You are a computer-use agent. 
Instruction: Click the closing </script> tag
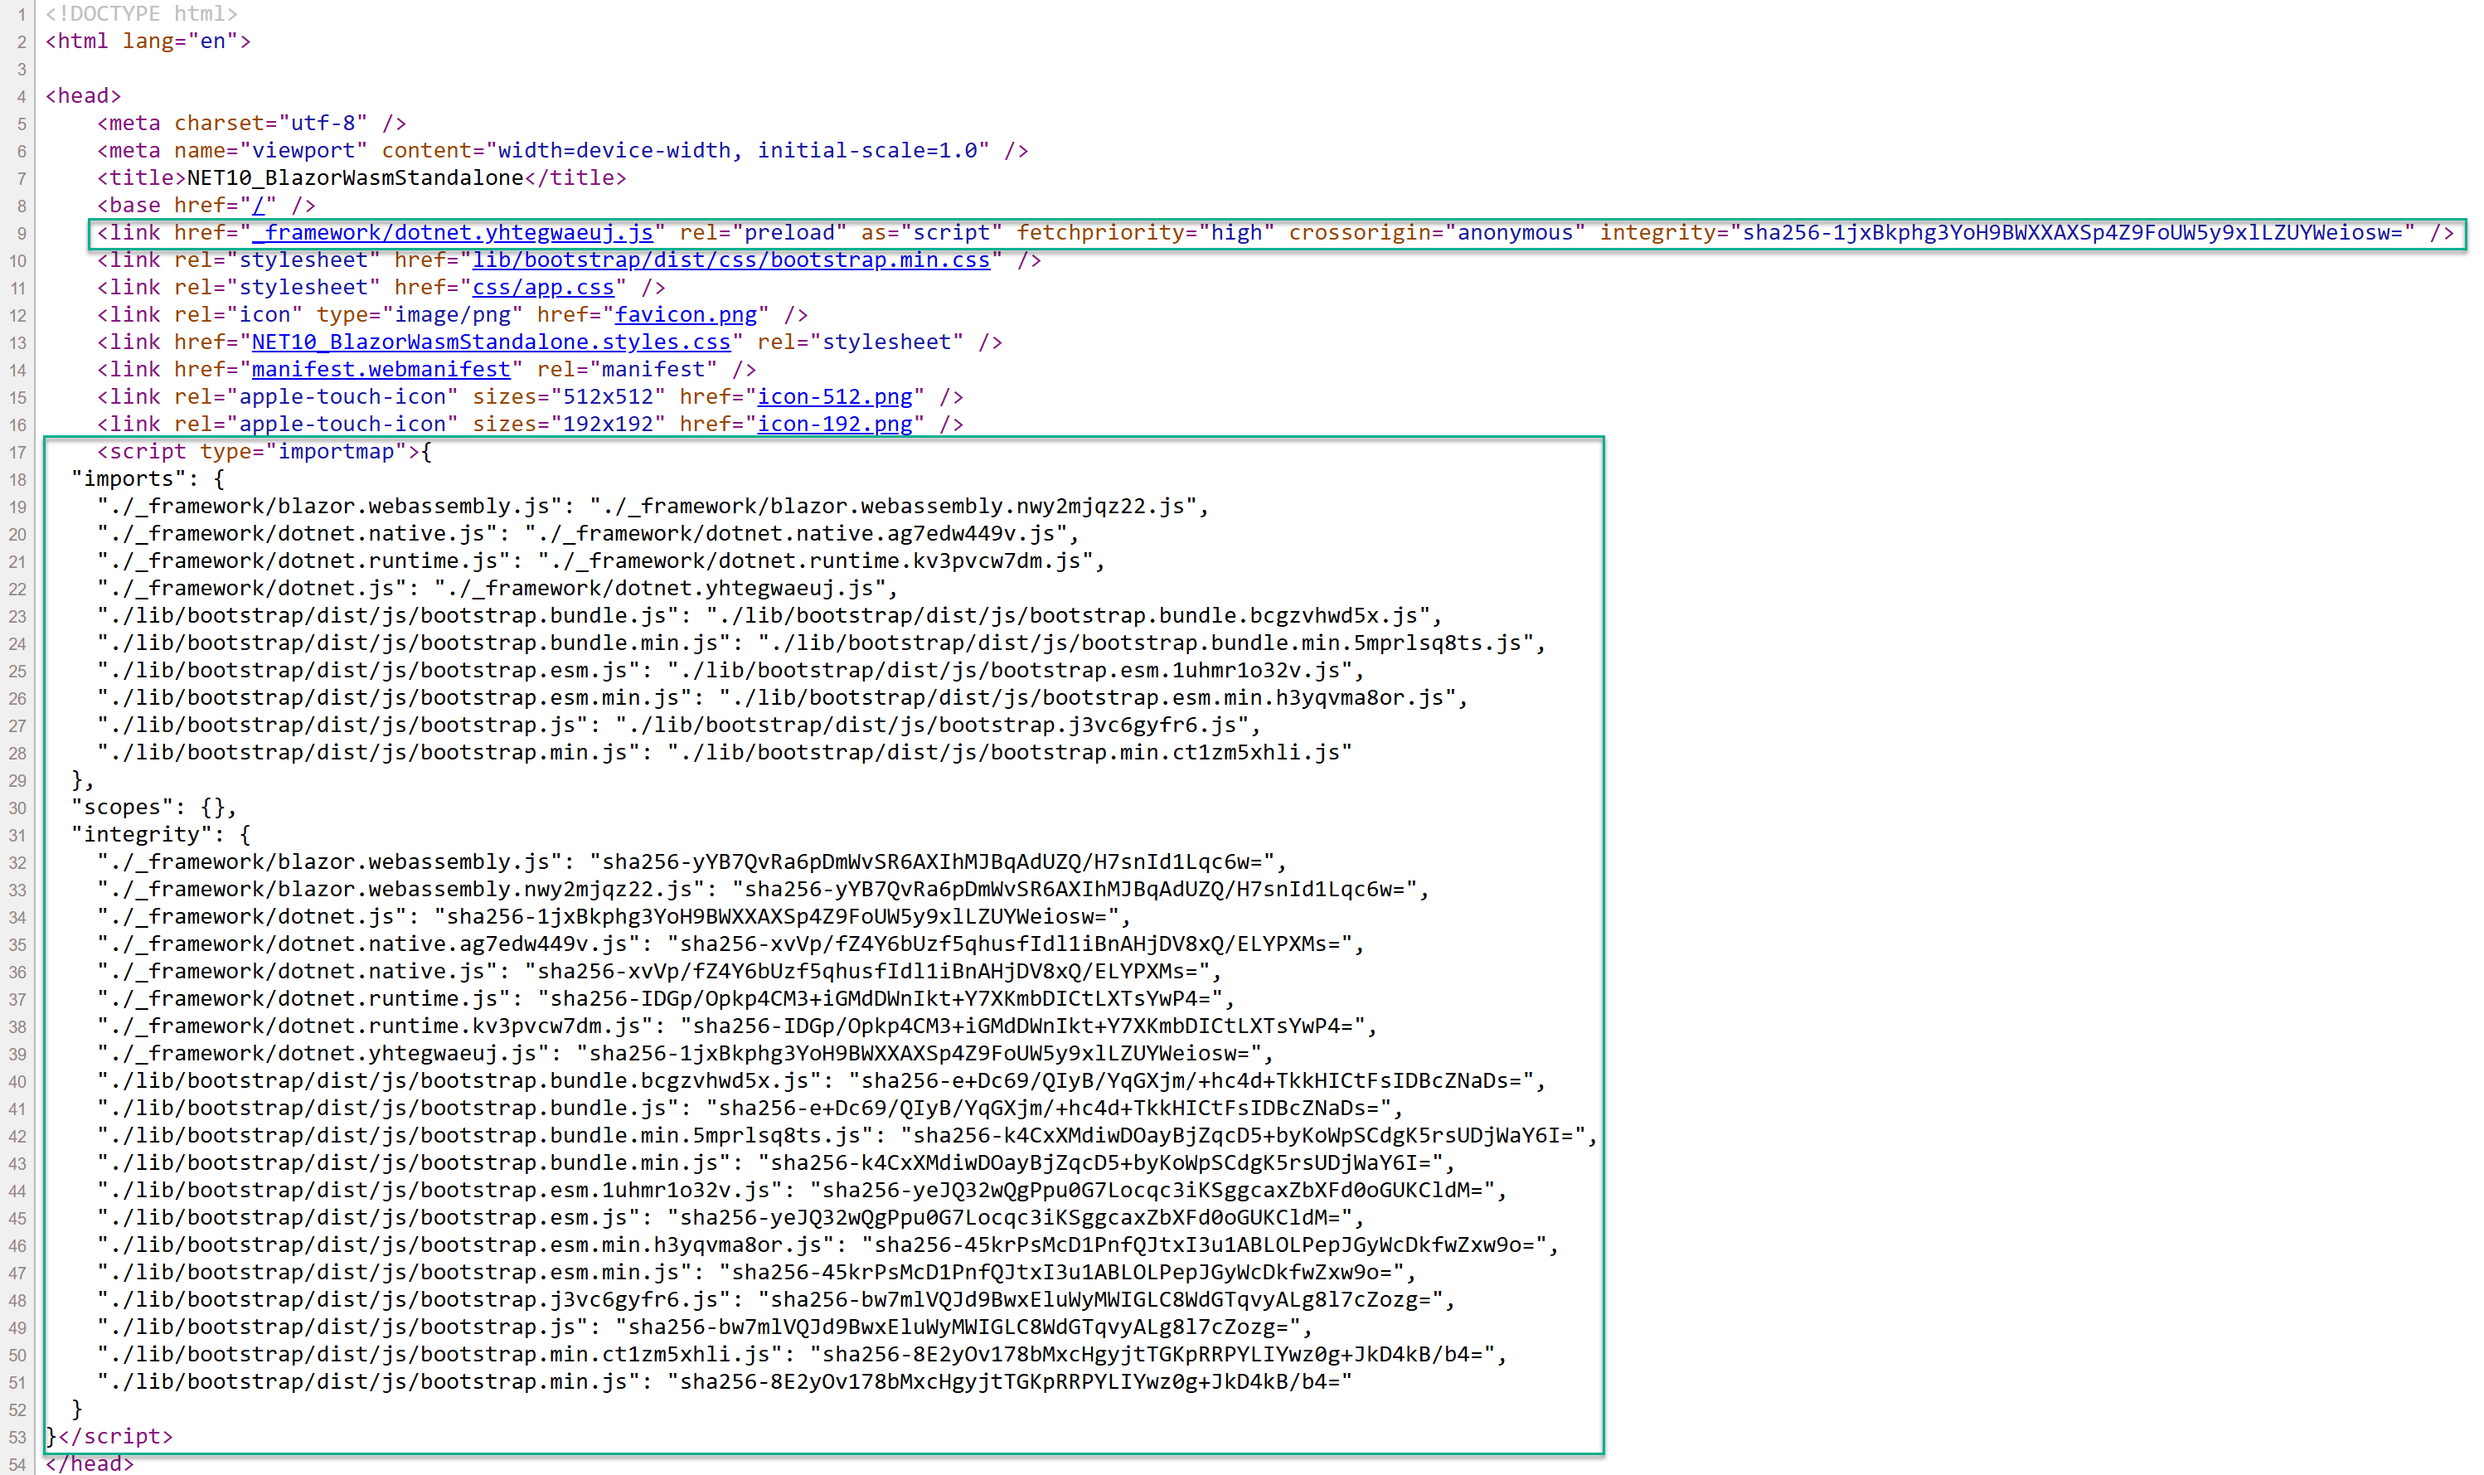coord(115,1436)
